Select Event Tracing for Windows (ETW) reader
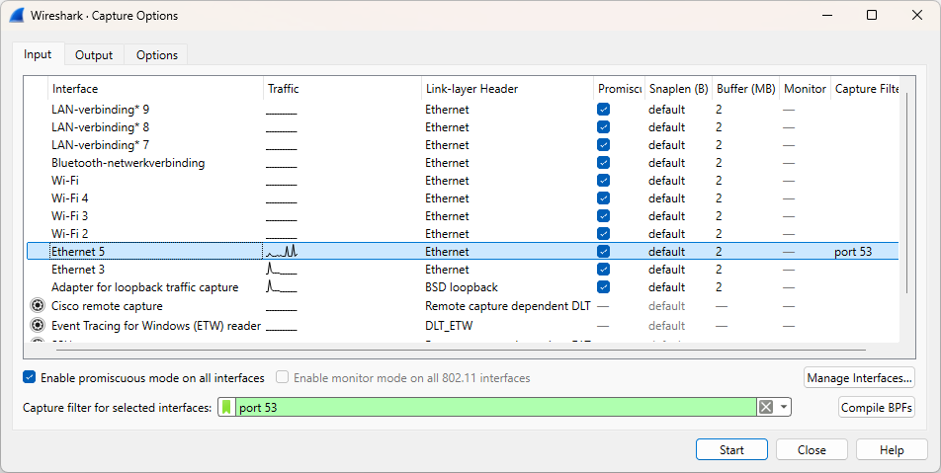Image resolution: width=941 pixels, height=473 pixels. (156, 326)
